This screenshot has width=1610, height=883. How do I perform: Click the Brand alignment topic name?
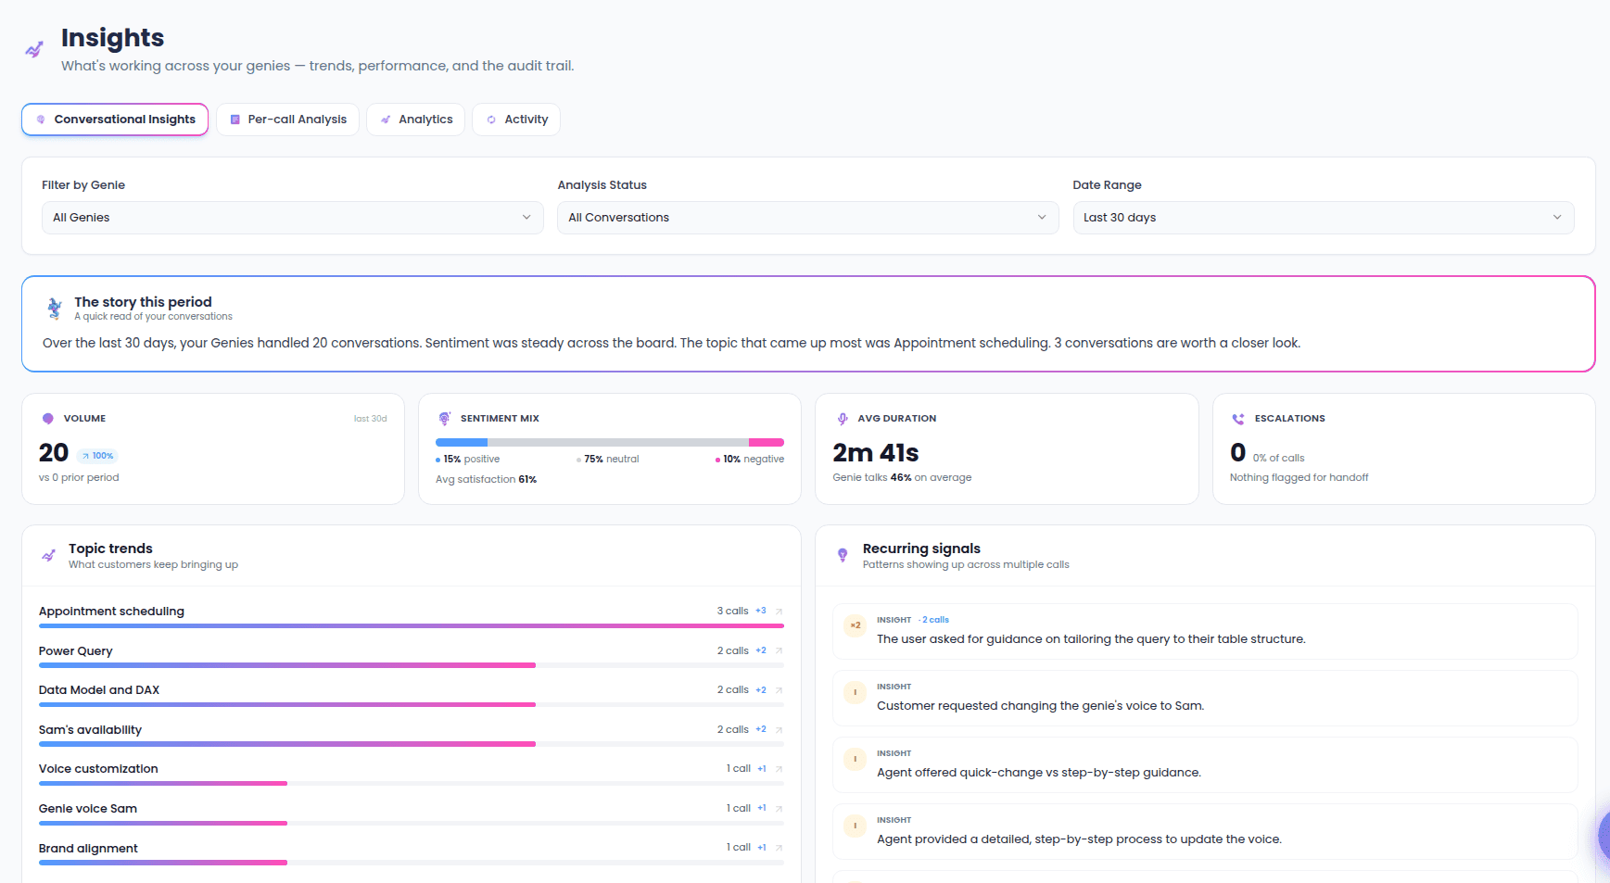pyautogui.click(x=88, y=849)
